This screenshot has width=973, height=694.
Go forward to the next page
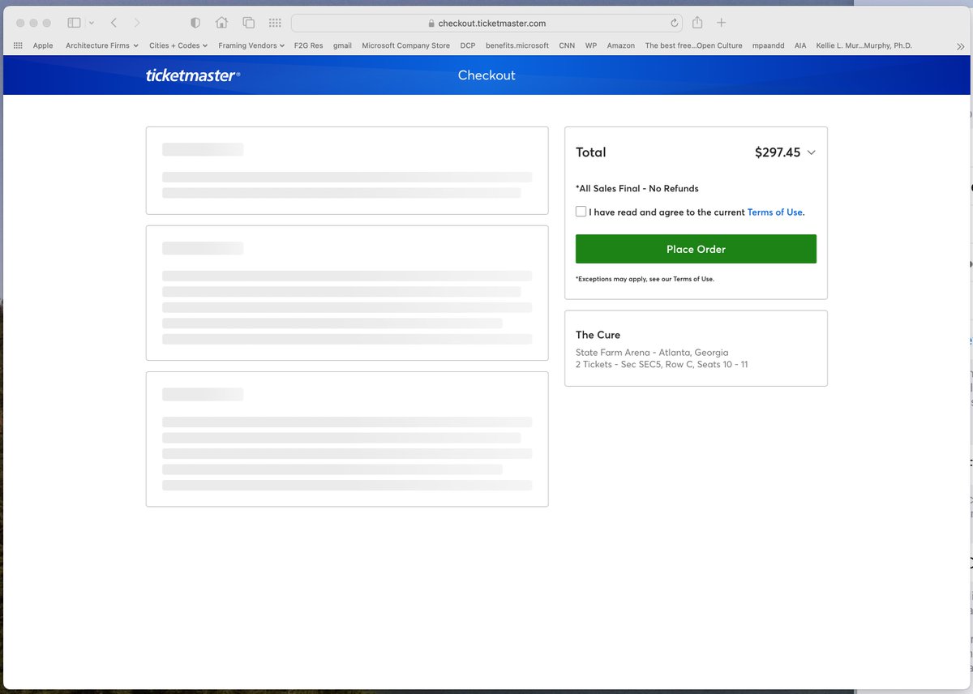point(137,23)
